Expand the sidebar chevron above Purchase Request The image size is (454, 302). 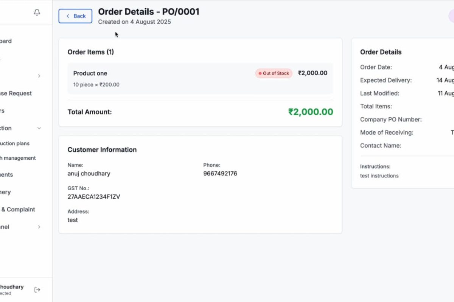click(x=39, y=76)
